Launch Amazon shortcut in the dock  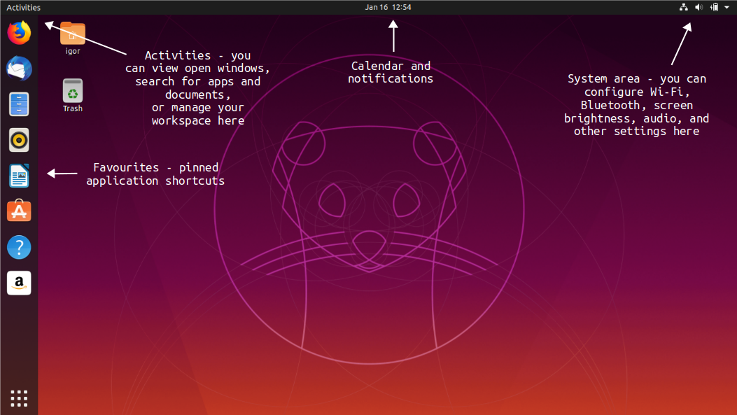(x=19, y=283)
